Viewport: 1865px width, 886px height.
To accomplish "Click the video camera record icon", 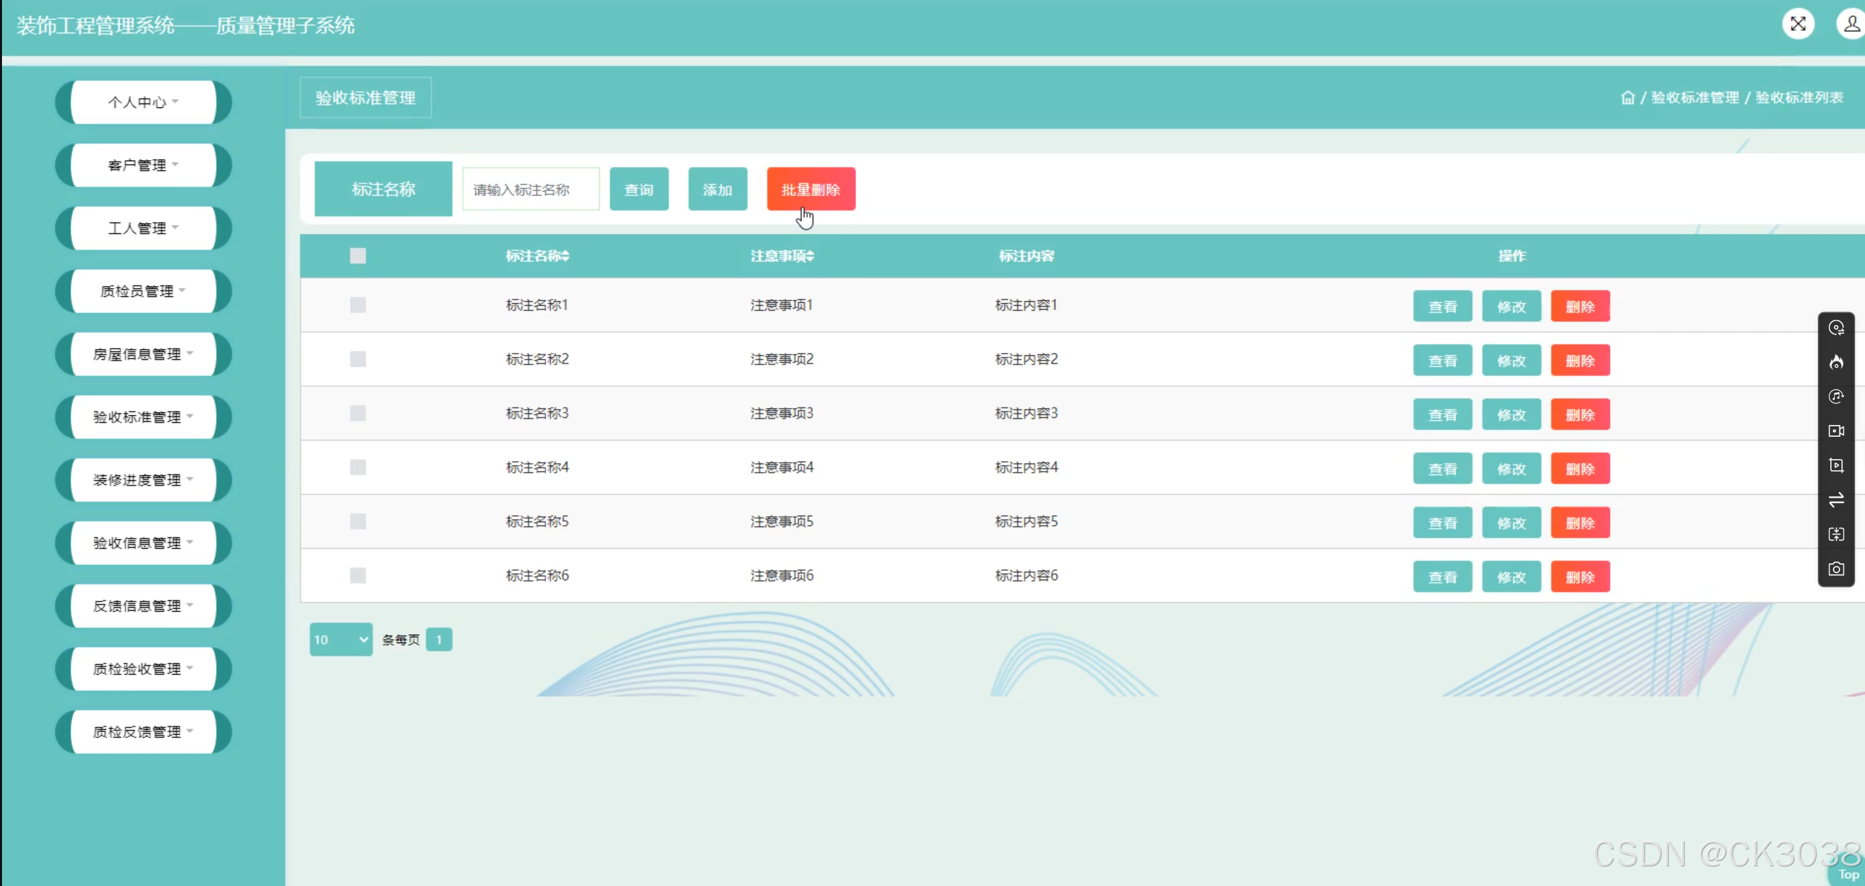I will click(x=1836, y=431).
